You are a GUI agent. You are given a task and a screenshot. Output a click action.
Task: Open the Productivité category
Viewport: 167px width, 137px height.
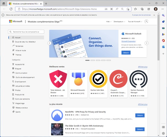(x=20, y=94)
